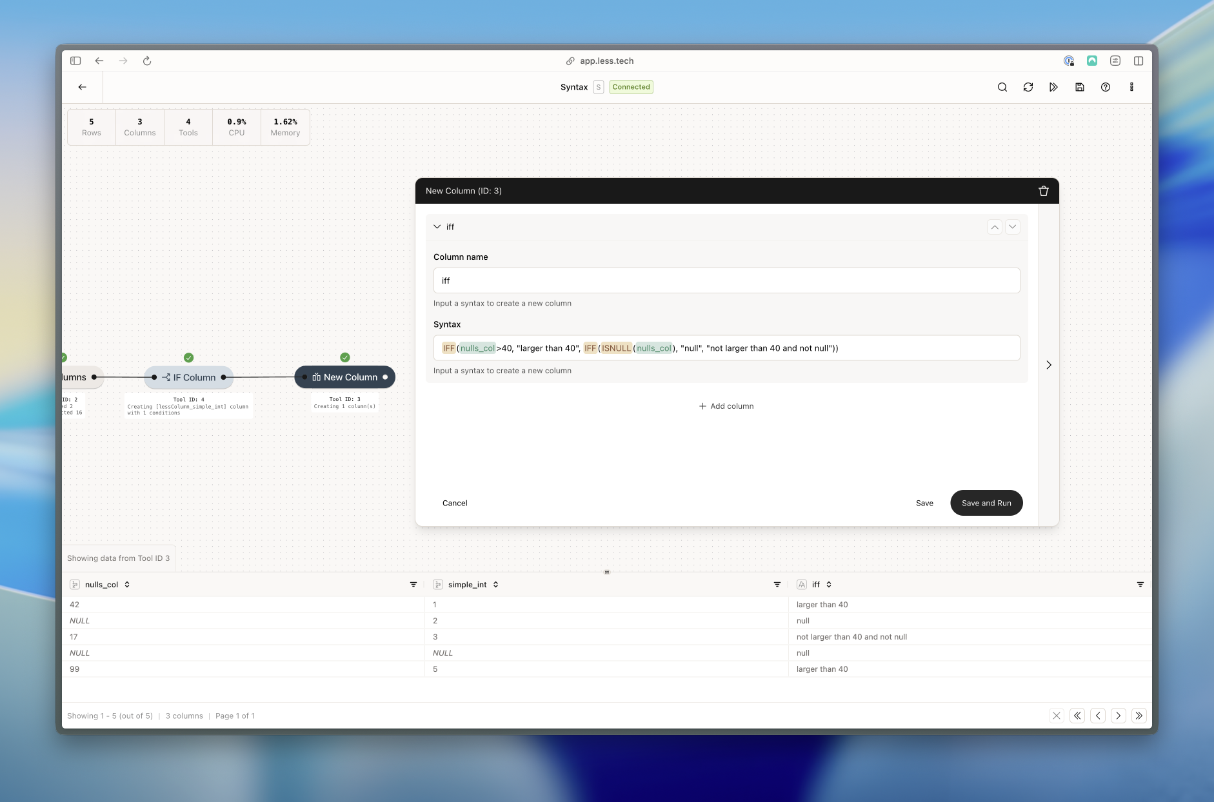Go to next results page
1214x802 pixels.
tap(1119, 716)
